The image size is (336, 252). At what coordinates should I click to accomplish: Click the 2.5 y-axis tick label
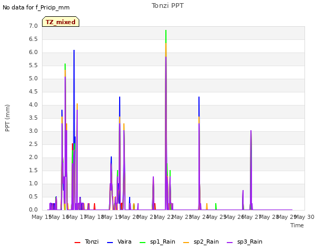[x=33, y=144]
